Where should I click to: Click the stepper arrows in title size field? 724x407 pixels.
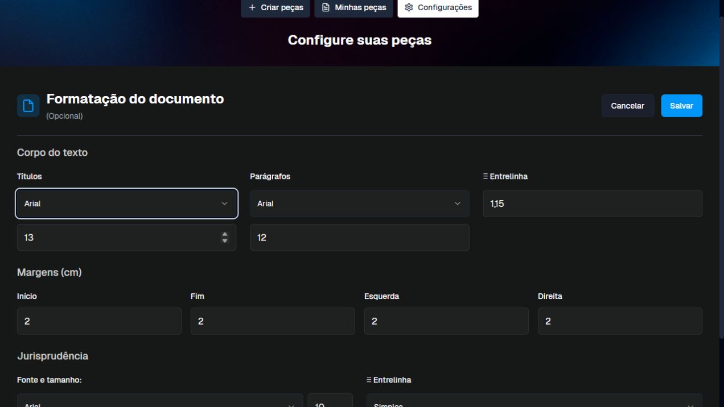click(x=225, y=238)
